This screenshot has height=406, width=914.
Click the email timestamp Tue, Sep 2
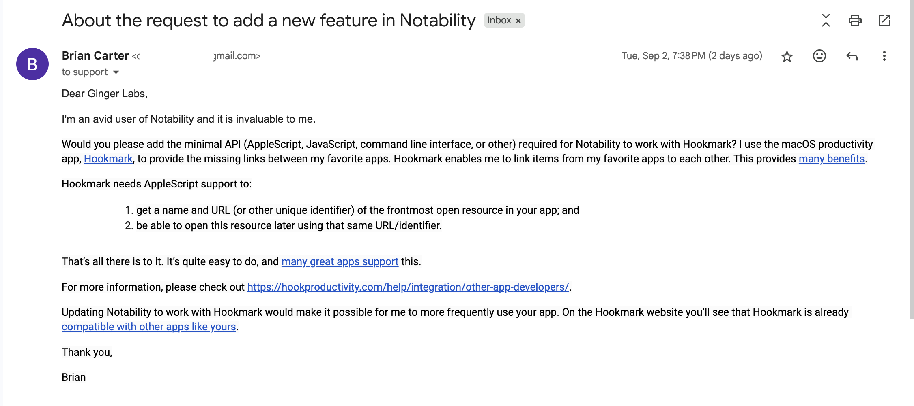tap(692, 56)
